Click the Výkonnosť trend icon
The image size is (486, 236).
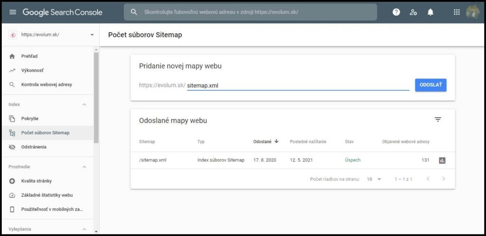12,70
